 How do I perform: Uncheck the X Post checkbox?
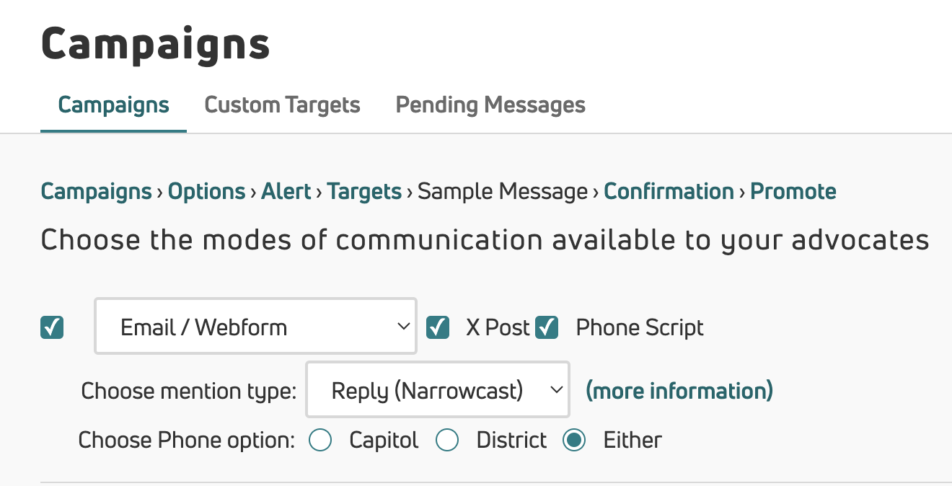(438, 328)
